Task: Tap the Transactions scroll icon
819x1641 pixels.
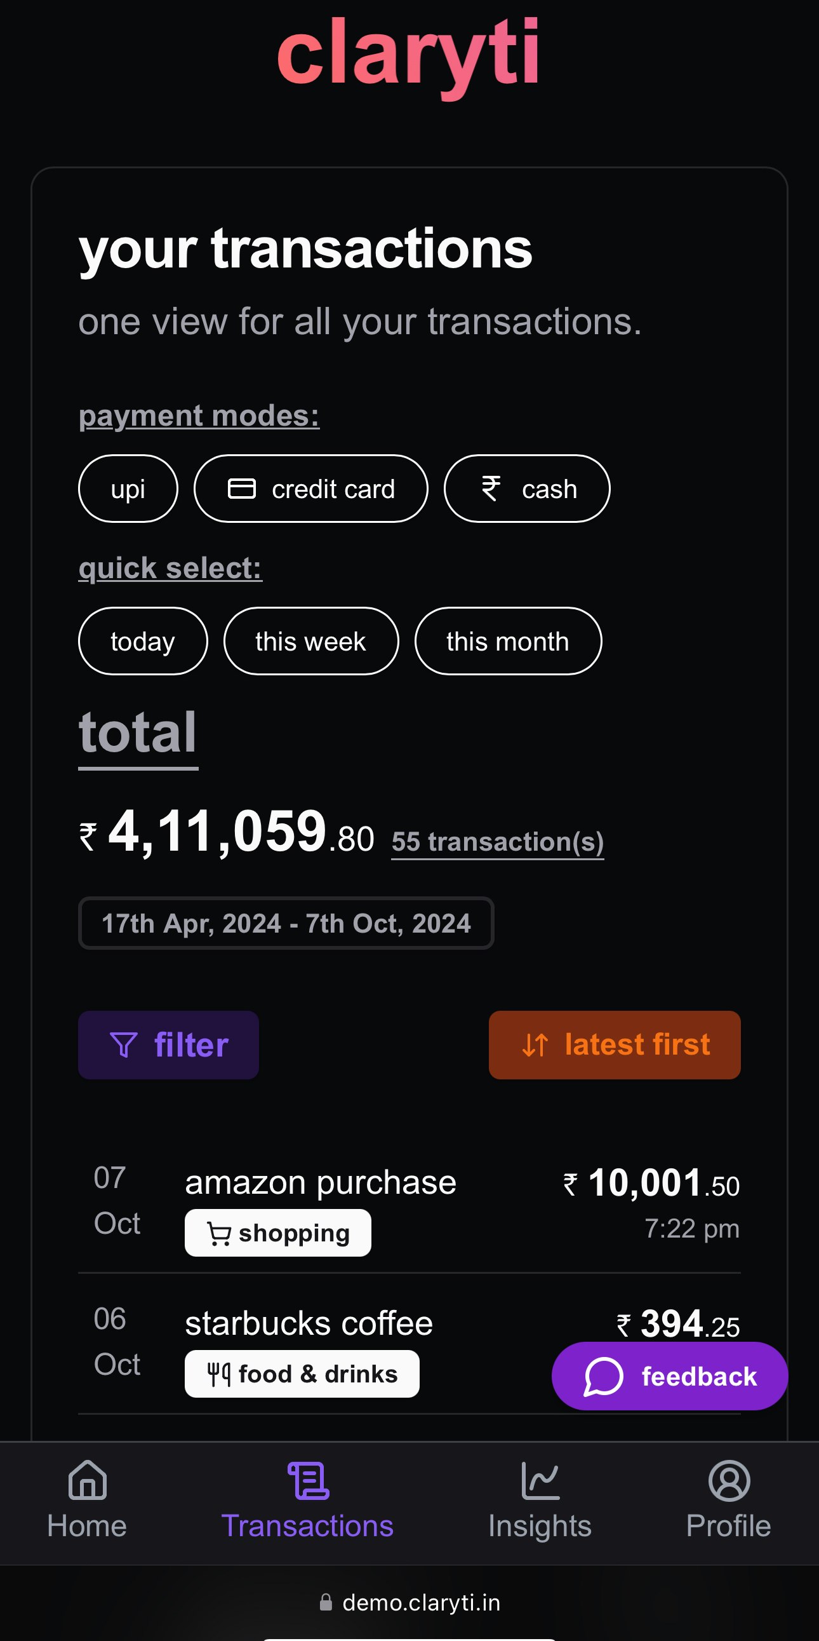Action: click(308, 1480)
